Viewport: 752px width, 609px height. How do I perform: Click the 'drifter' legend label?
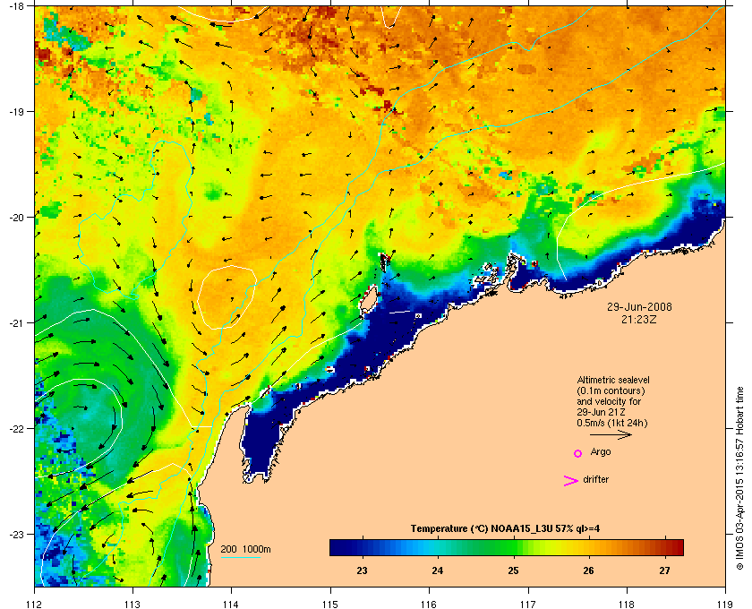tap(595, 479)
